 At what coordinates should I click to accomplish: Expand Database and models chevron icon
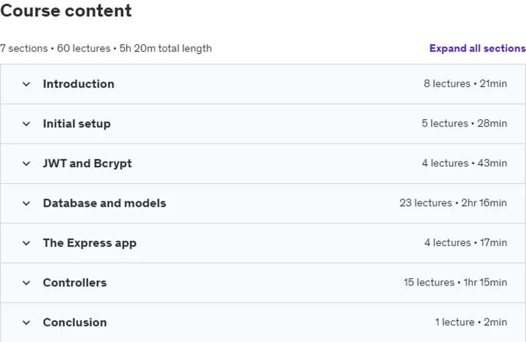click(x=26, y=204)
